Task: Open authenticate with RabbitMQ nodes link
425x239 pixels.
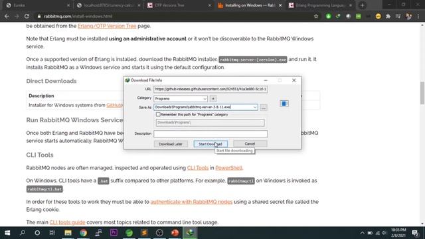Action: click(x=191, y=202)
